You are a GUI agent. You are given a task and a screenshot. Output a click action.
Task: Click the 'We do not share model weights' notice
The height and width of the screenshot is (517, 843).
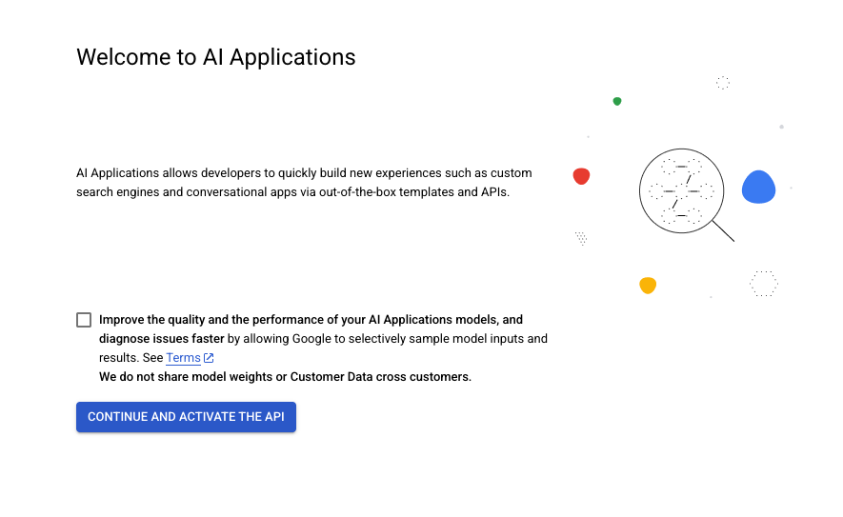pos(285,377)
